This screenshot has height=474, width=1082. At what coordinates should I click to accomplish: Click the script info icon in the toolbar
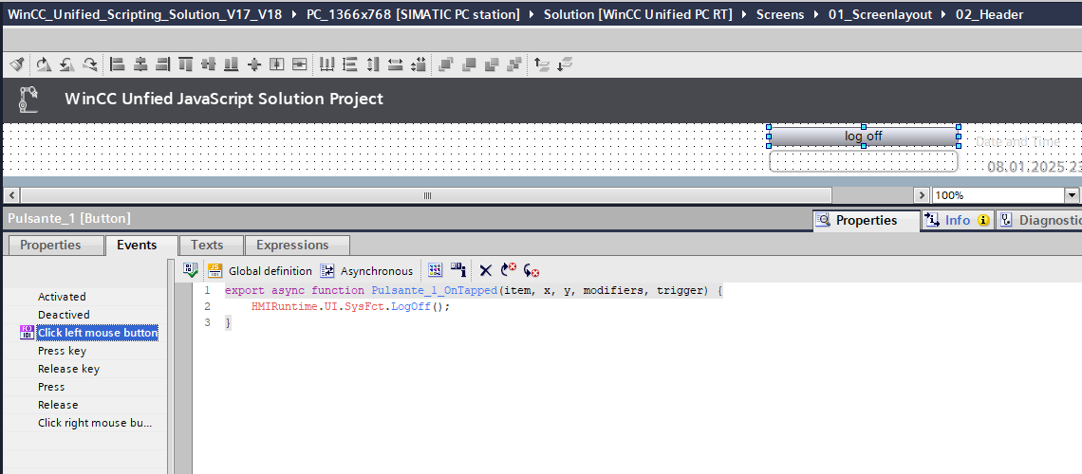click(x=458, y=271)
